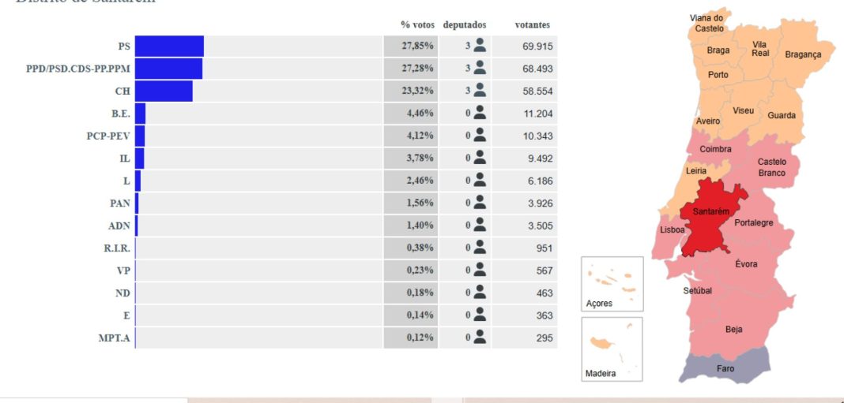Click the MPT.A deputies person icon
The height and width of the screenshot is (403, 844).
[480, 338]
